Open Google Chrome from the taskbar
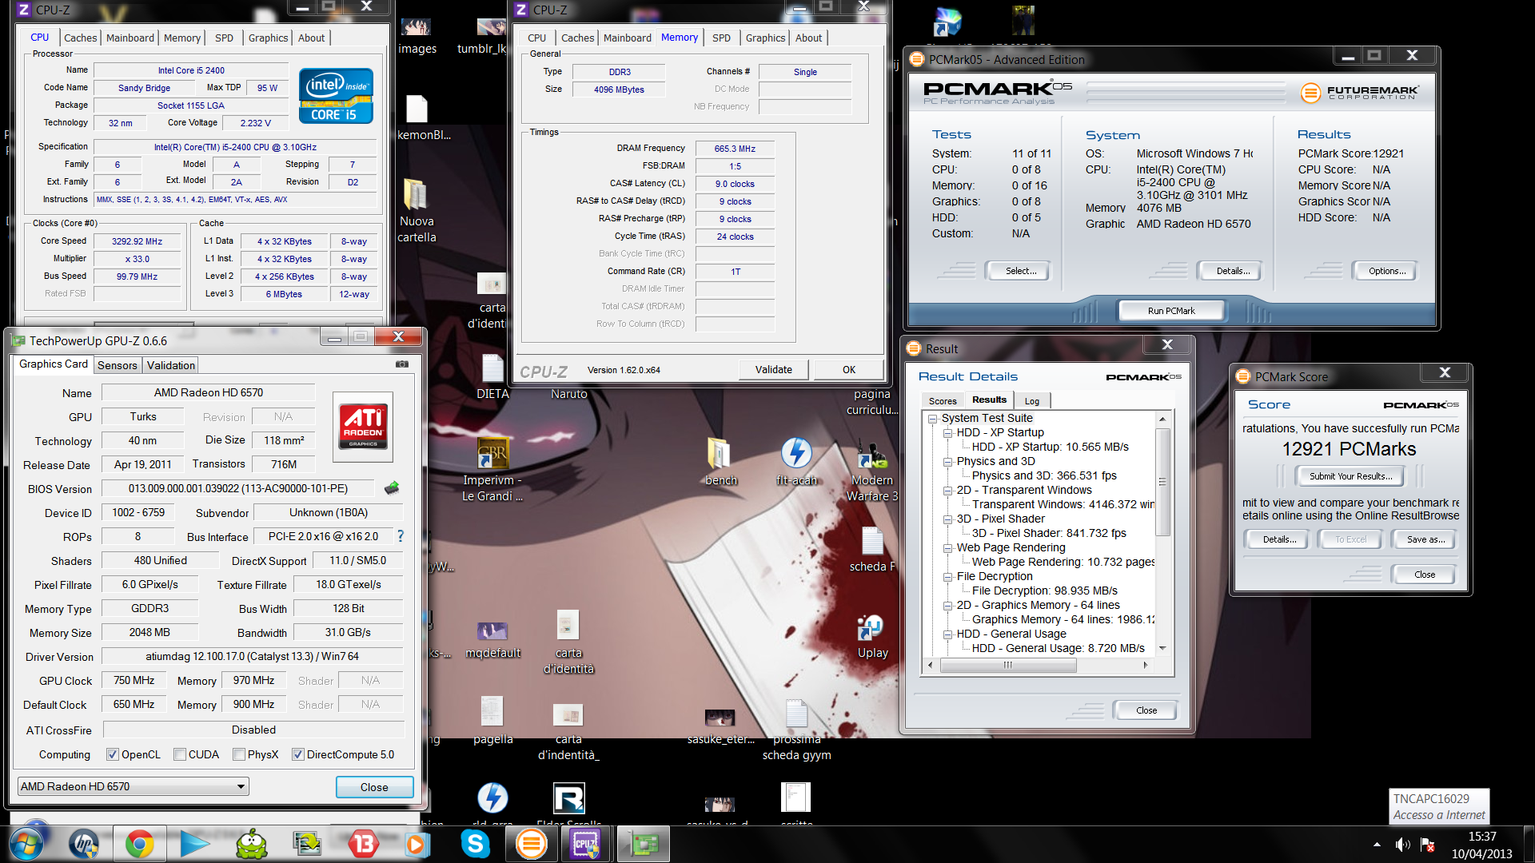 [139, 844]
